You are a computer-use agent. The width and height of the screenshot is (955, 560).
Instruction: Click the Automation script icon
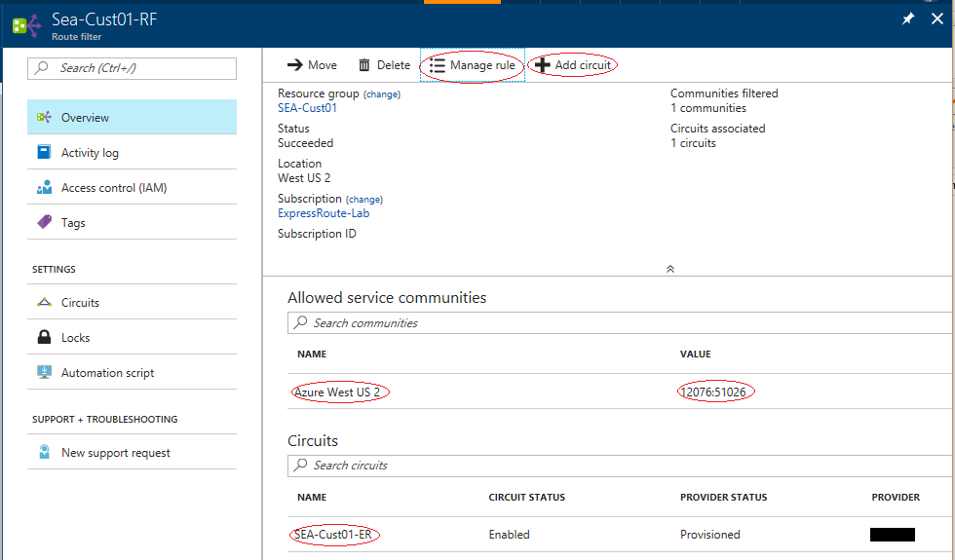[44, 373]
